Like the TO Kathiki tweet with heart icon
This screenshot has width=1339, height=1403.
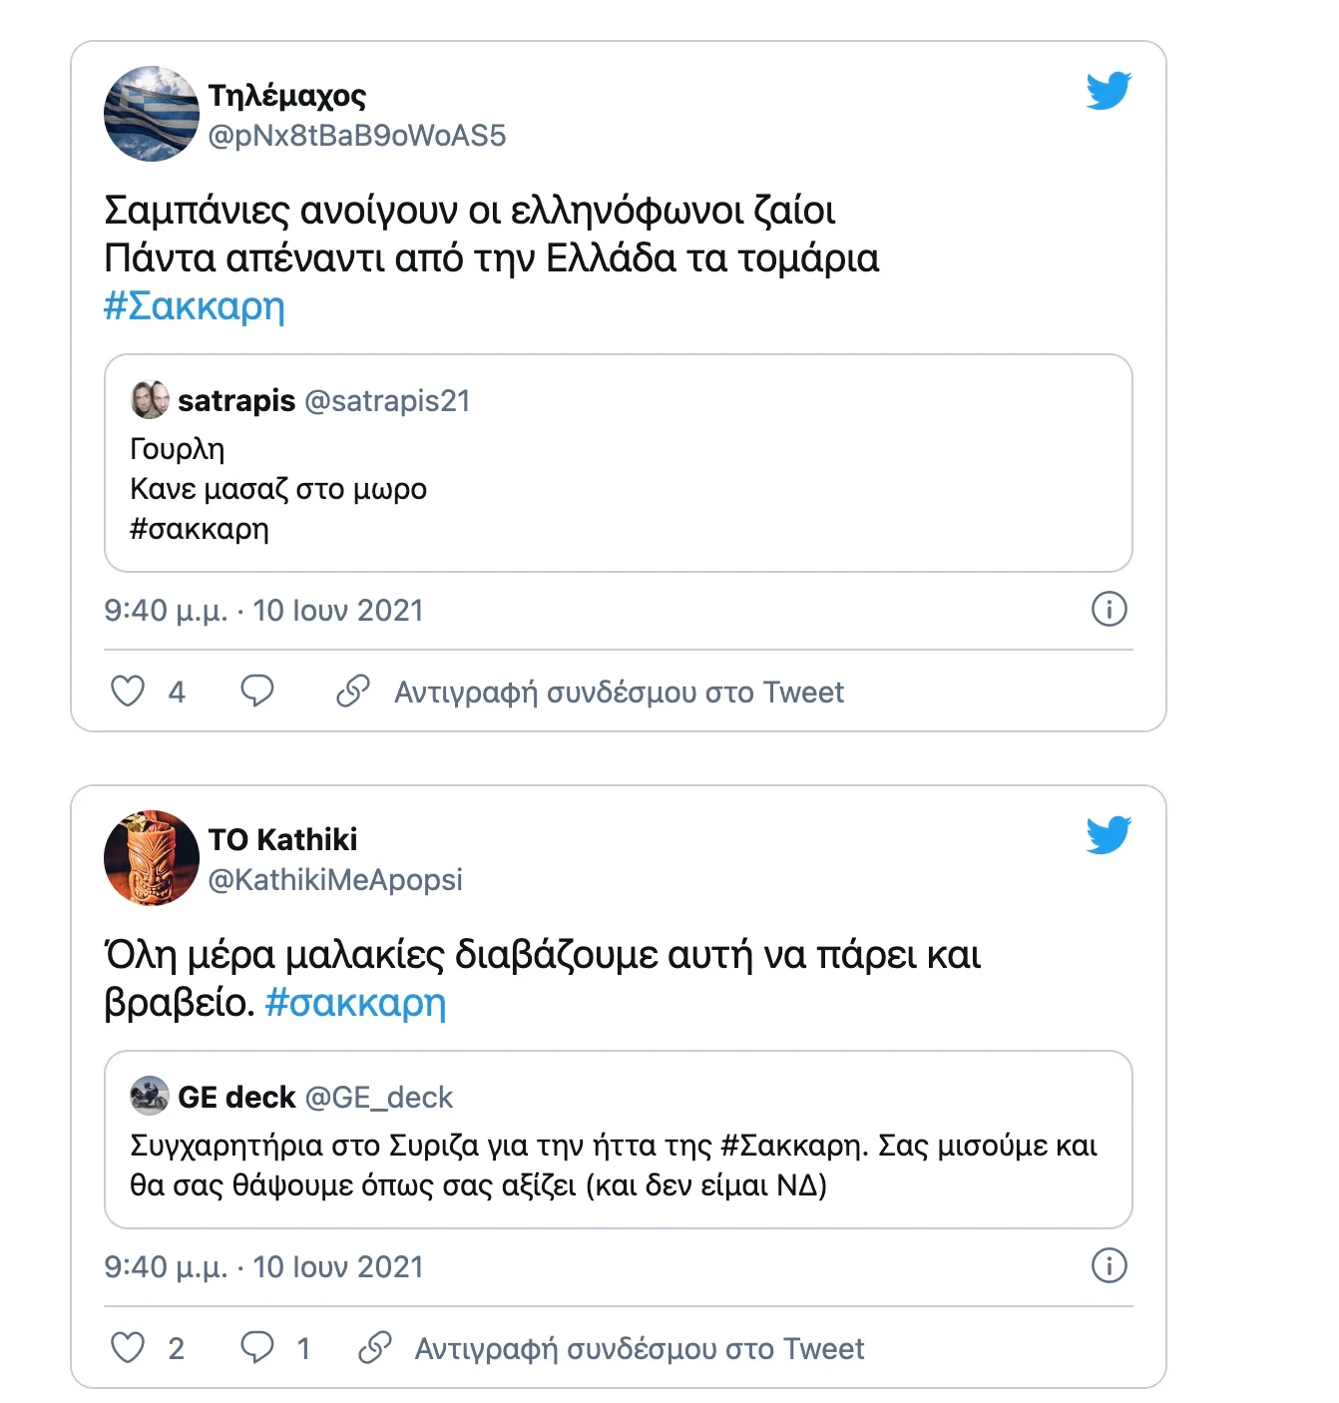[x=128, y=1347]
